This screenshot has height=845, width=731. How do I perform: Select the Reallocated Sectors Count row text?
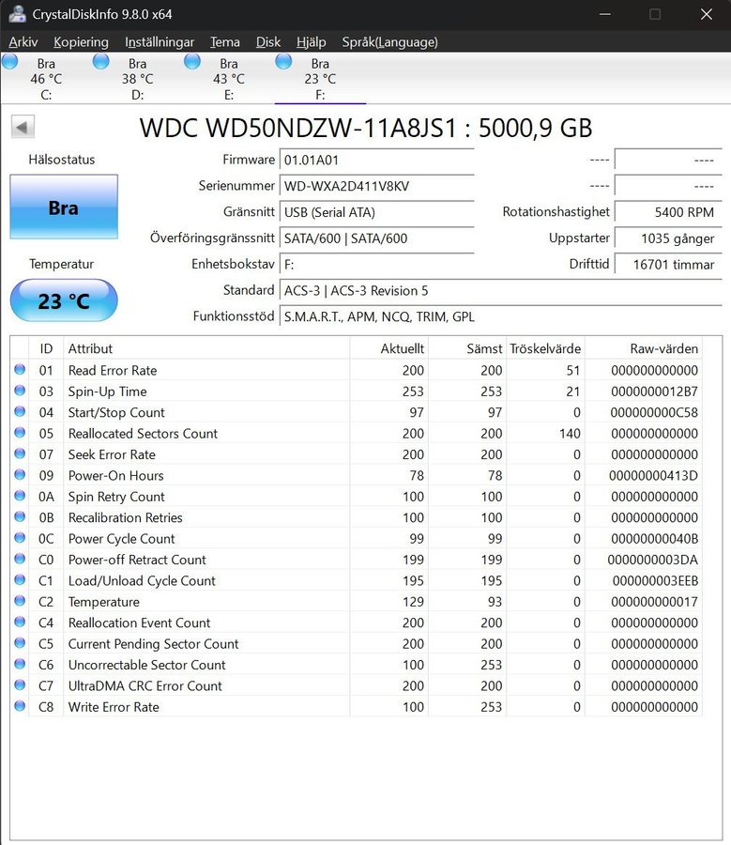coord(143,433)
